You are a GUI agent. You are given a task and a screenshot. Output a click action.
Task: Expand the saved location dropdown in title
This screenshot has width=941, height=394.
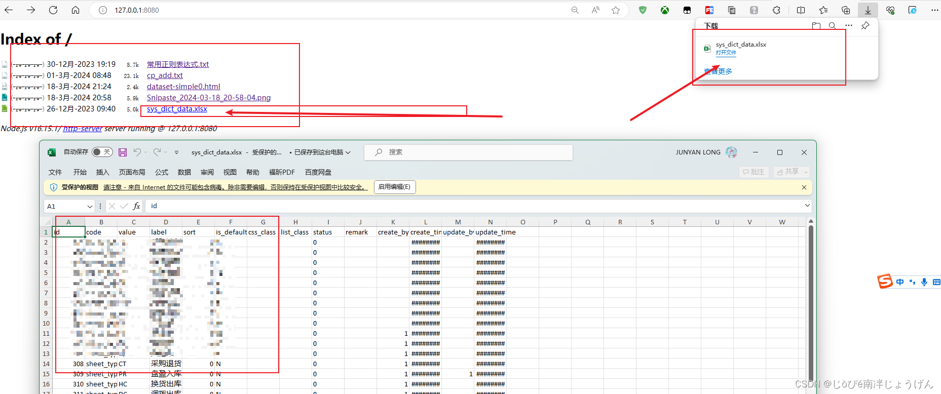click(x=348, y=152)
